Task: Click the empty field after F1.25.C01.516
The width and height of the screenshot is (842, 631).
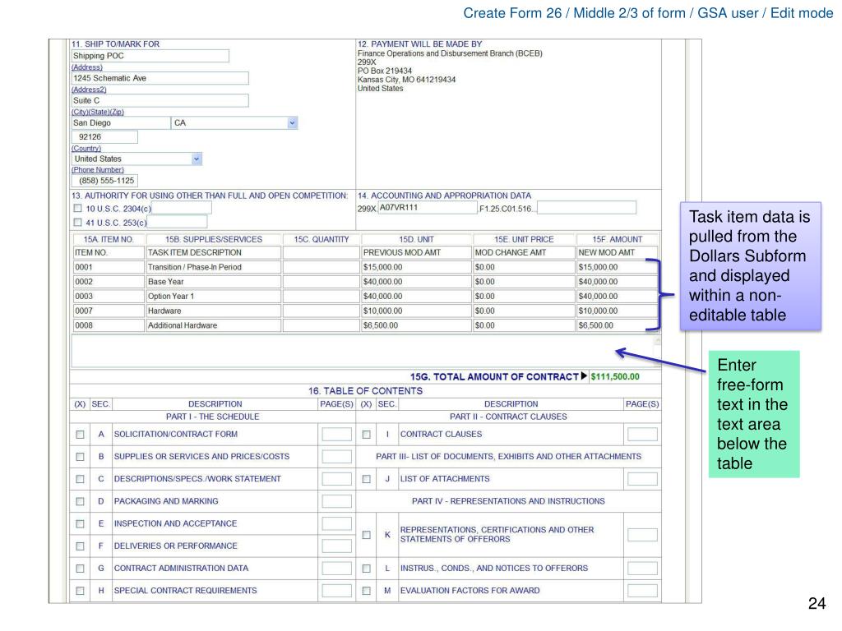Action: pos(587,208)
